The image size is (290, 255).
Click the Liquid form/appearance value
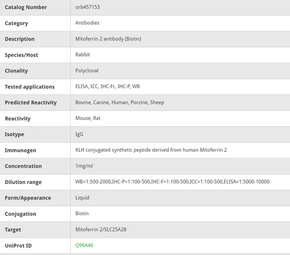pos(82,198)
